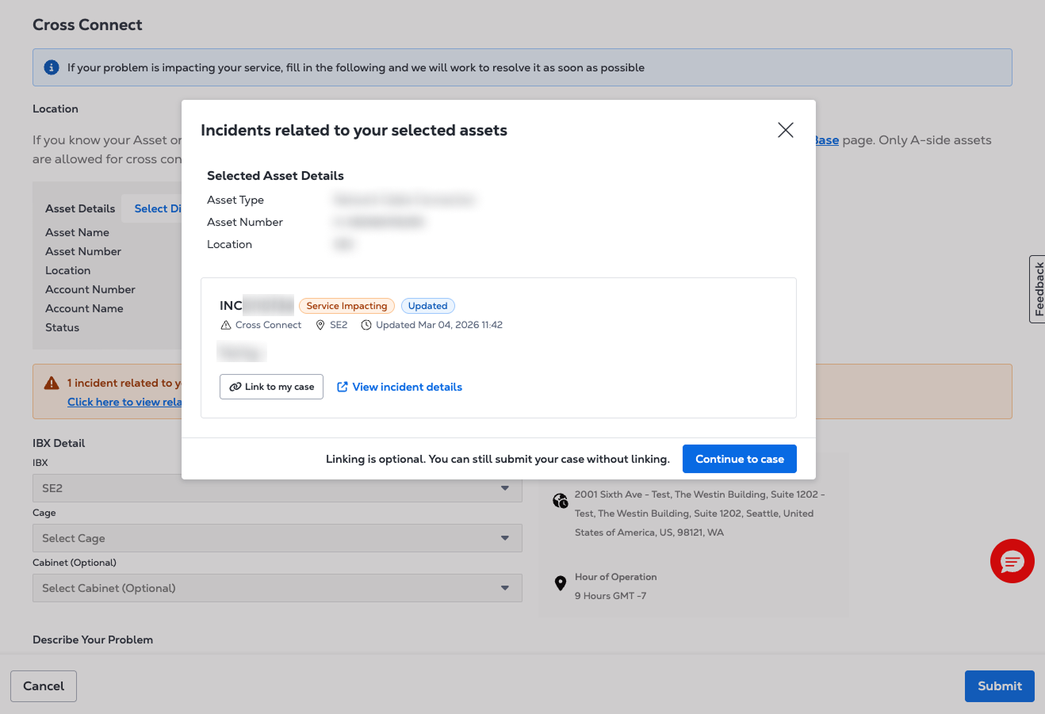
Task: Click Link to my case button
Action: coord(271,387)
